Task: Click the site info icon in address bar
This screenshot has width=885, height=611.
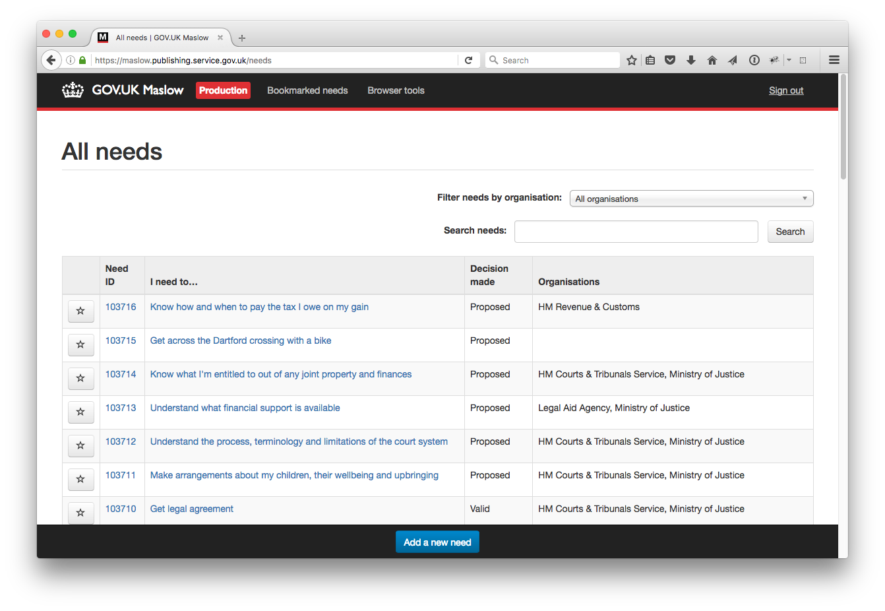Action: coord(70,60)
